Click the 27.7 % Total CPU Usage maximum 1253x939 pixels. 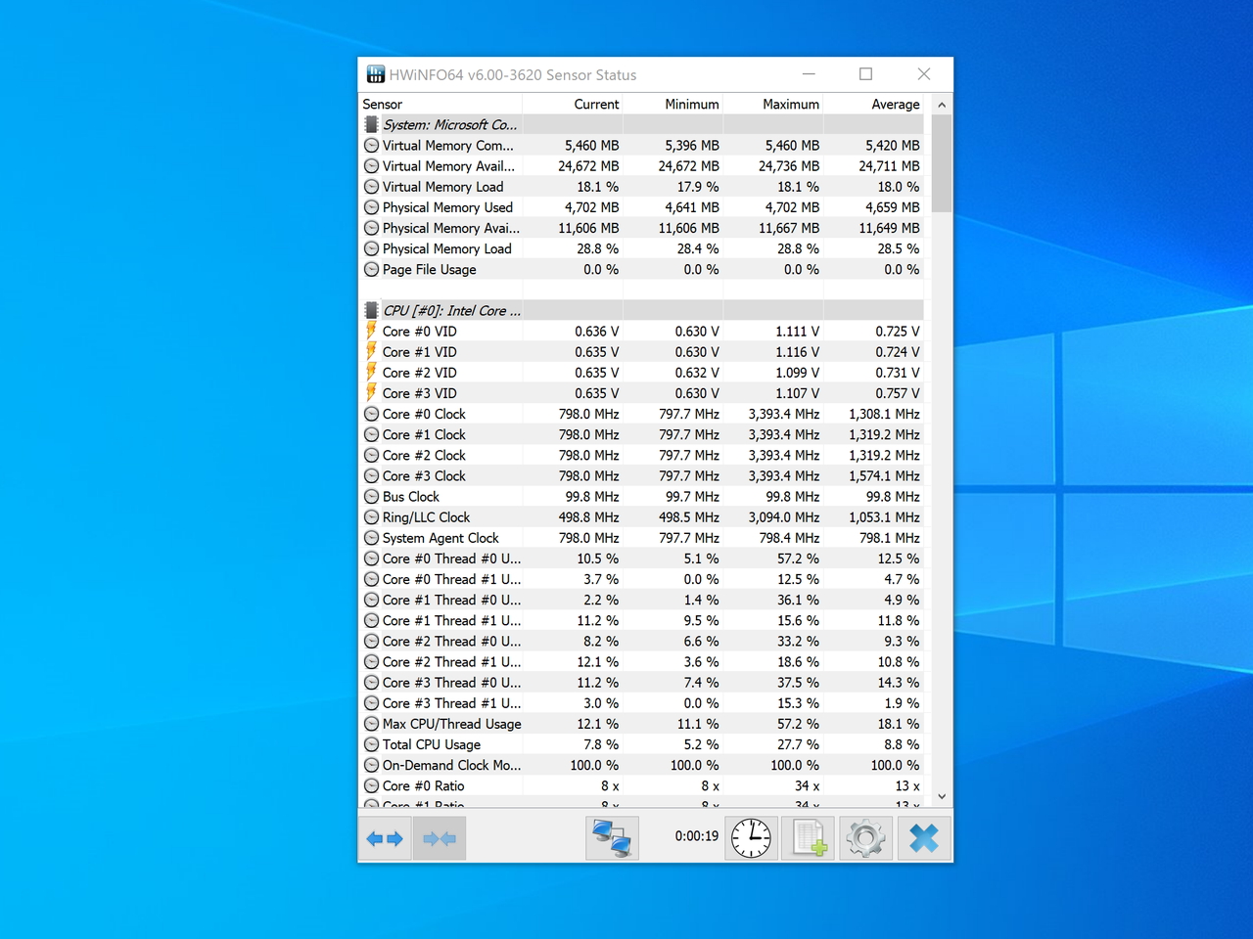coord(798,744)
